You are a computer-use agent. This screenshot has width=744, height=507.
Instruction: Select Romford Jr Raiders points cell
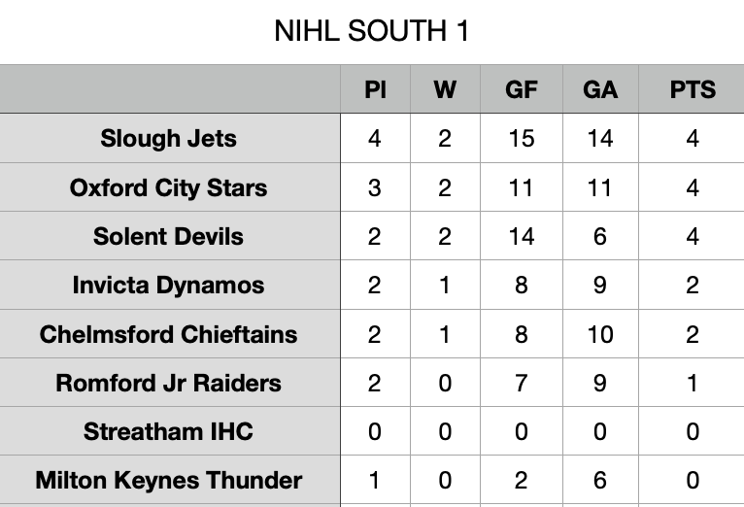pyautogui.click(x=693, y=383)
